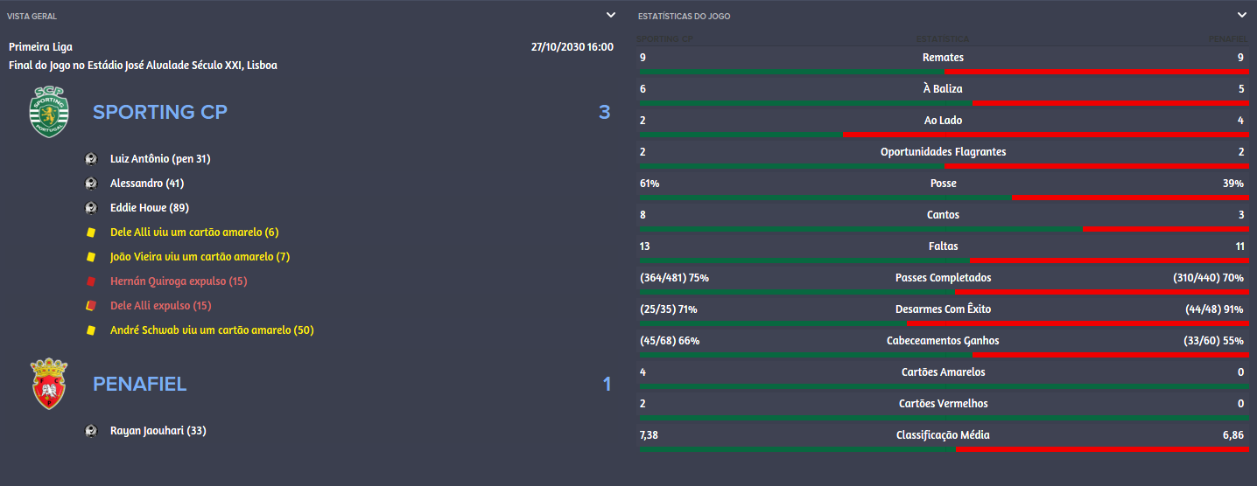
Task: Collapse the Estatísticas do Jogo panel chevron
Action: point(1241,15)
